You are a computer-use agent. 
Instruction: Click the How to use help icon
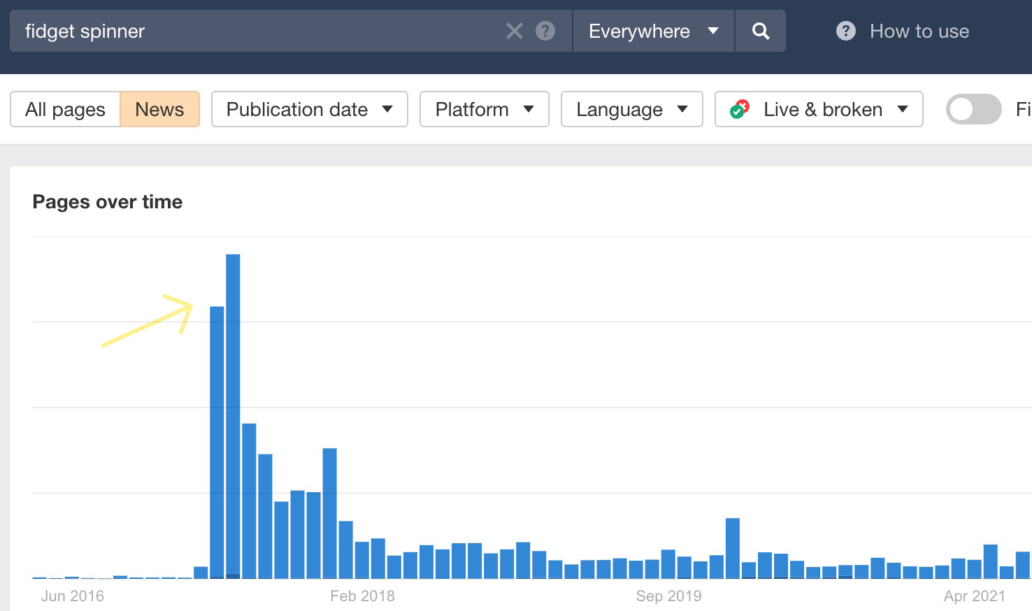click(845, 31)
